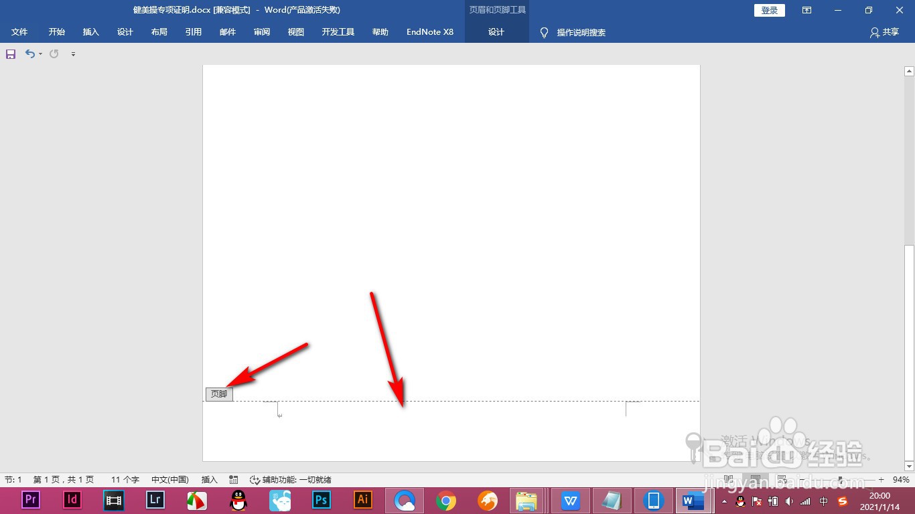The image size is (915, 514).
Task: Open Google Chrome from taskbar
Action: 446,500
